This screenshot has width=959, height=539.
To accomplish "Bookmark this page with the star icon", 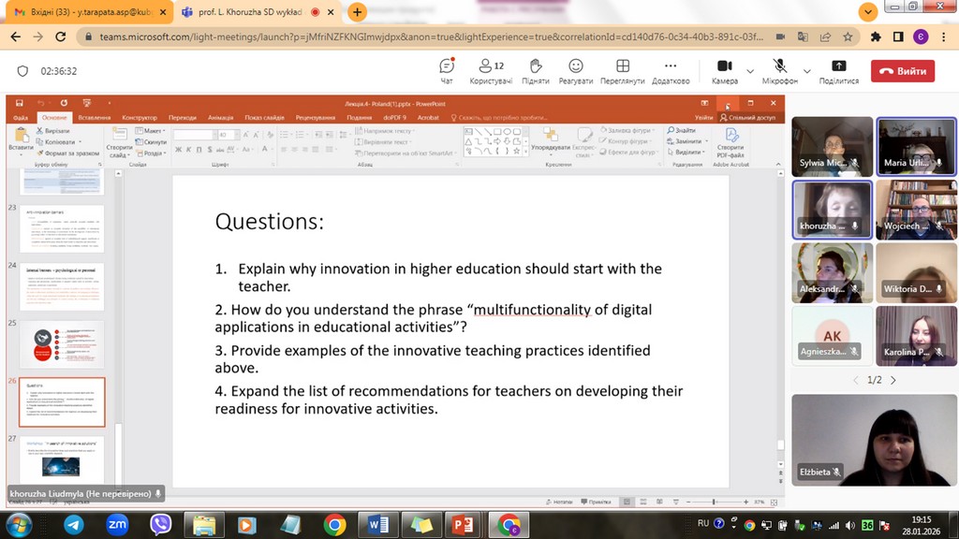I will 848,36.
